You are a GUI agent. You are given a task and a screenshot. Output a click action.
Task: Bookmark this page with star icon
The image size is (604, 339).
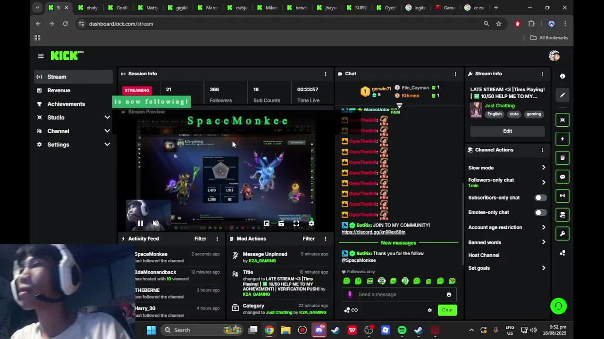[x=499, y=24]
